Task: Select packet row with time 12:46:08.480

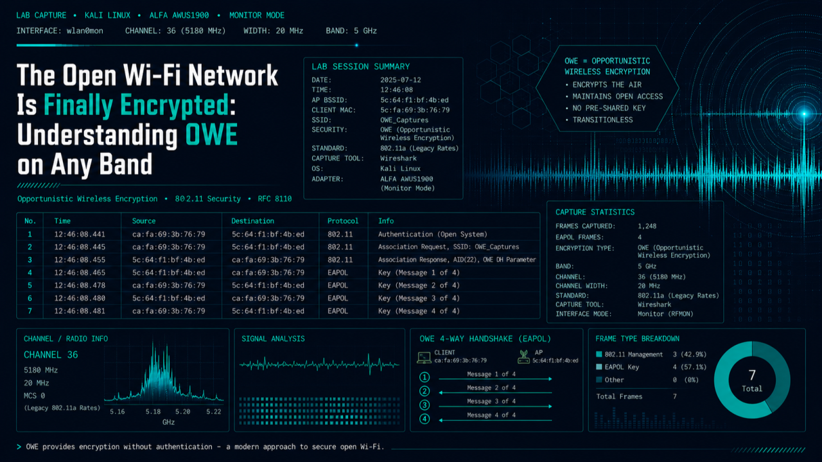Action: pos(278,299)
